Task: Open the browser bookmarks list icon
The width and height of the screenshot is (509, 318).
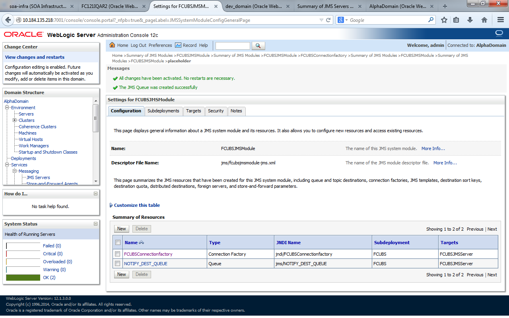Action: click(x=457, y=20)
